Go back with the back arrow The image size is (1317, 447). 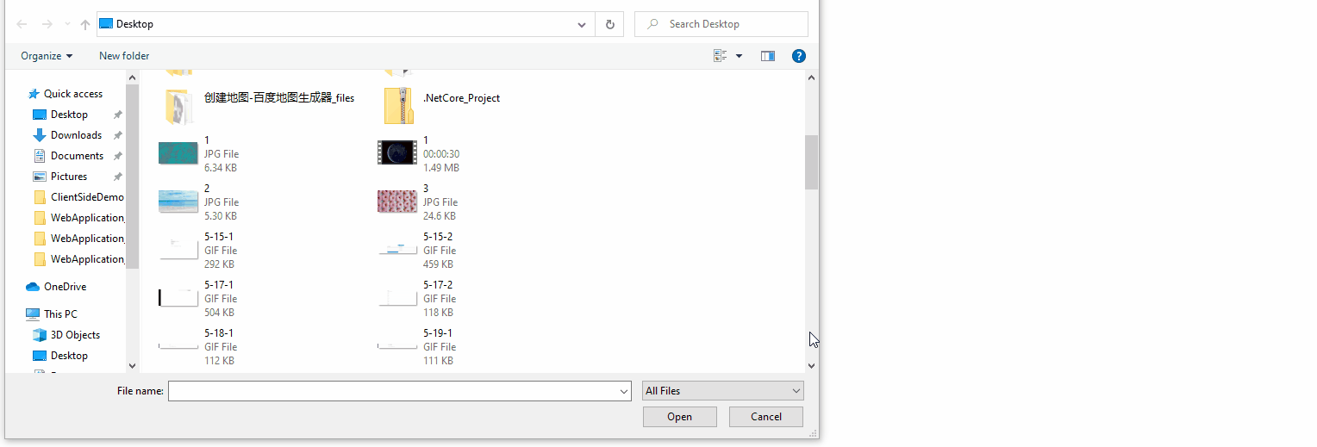click(x=22, y=24)
